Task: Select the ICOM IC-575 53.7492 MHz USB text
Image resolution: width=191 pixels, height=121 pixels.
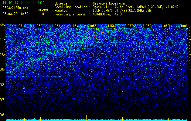Action: [x=122, y=11]
